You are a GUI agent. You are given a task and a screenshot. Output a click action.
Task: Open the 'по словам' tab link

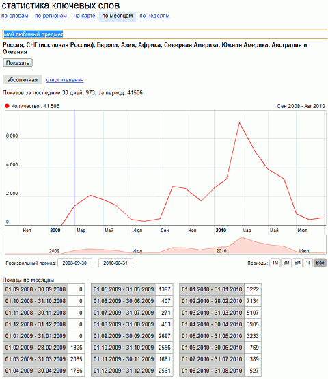click(15, 16)
